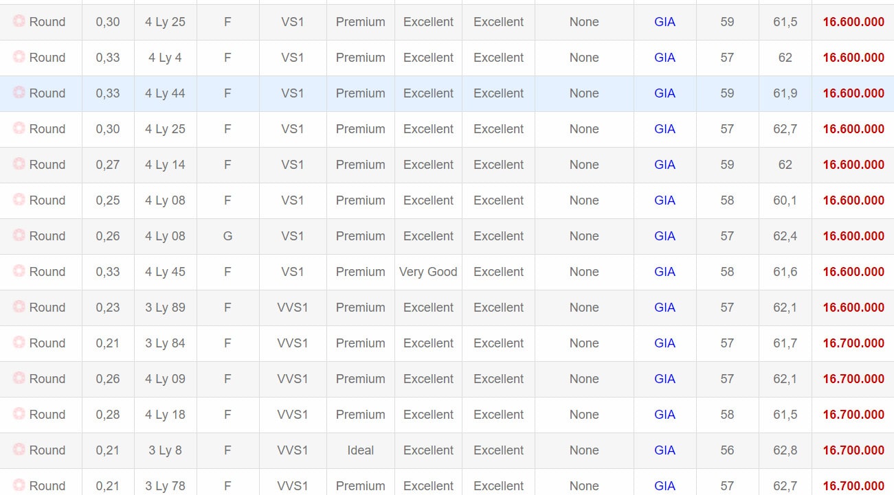Image resolution: width=894 pixels, height=495 pixels.
Task: Select the Very Good polish cell
Action: click(x=428, y=272)
